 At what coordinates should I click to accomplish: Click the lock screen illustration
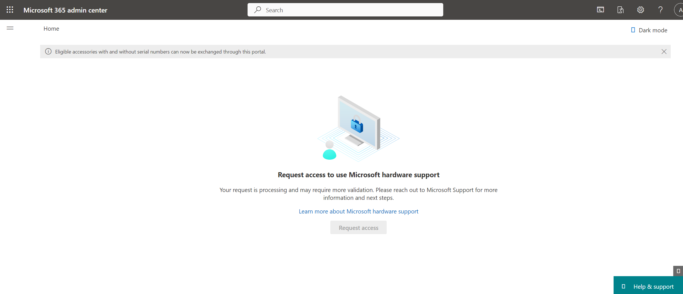tap(358, 127)
